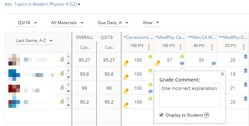
Task: Select the 18 grade cell
Action: [x=233, y=74]
